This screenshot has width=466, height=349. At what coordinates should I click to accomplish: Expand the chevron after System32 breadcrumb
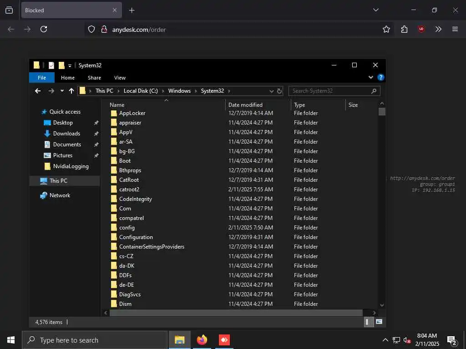click(229, 91)
